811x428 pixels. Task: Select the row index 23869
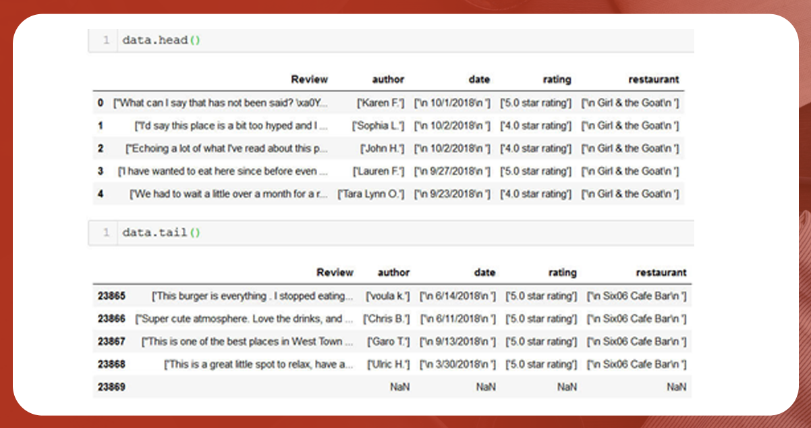[x=111, y=387]
